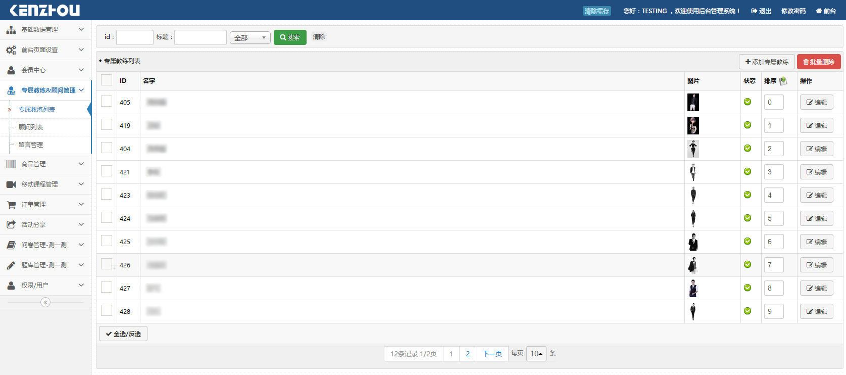Click the red 批量删除 button
The image size is (846, 375).
[818, 62]
